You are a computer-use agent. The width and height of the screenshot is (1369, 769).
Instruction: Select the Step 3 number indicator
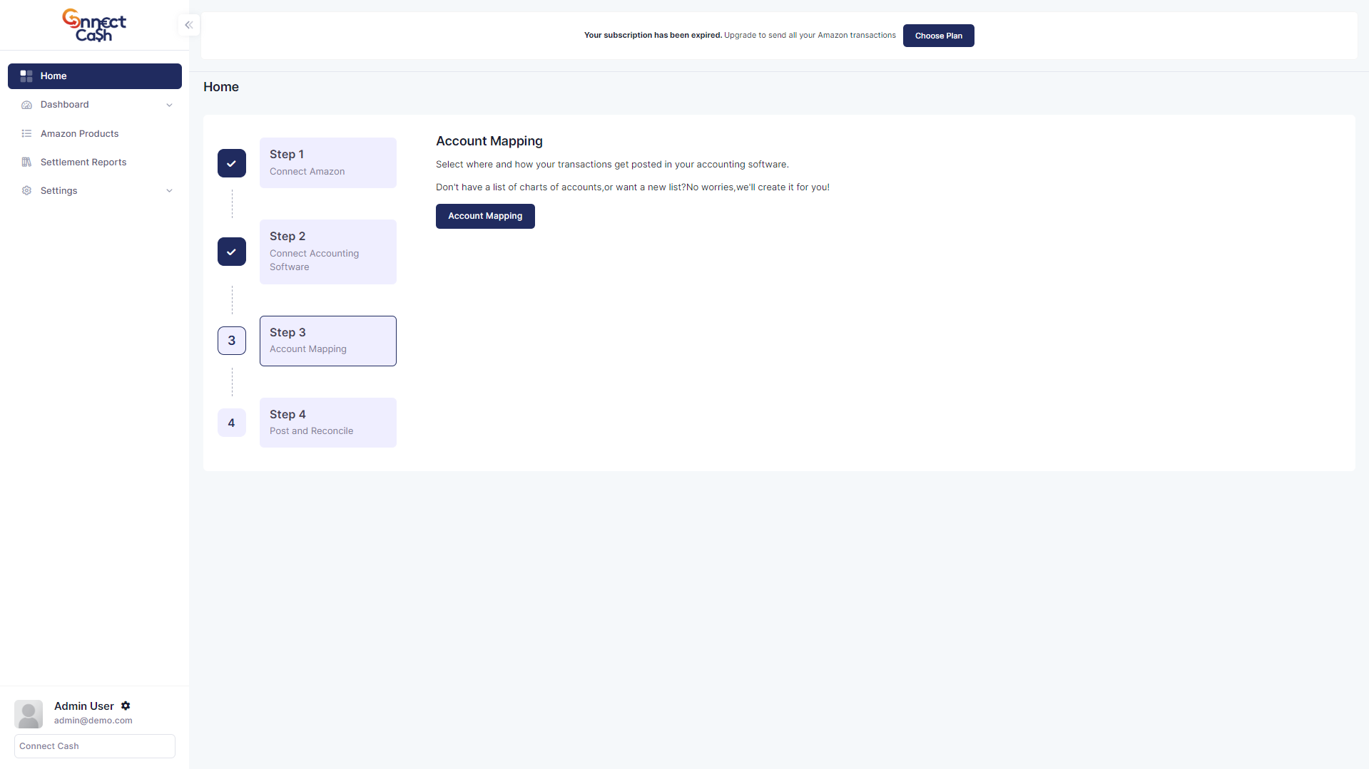pyautogui.click(x=232, y=341)
